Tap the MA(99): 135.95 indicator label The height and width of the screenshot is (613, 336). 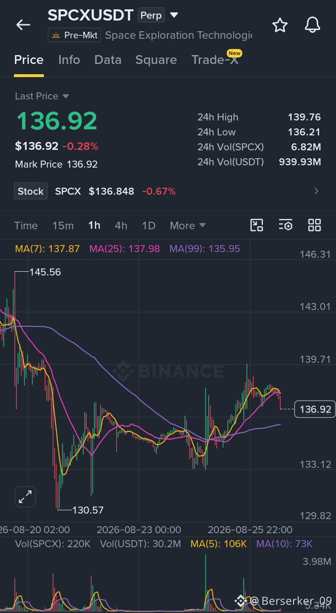(x=205, y=249)
